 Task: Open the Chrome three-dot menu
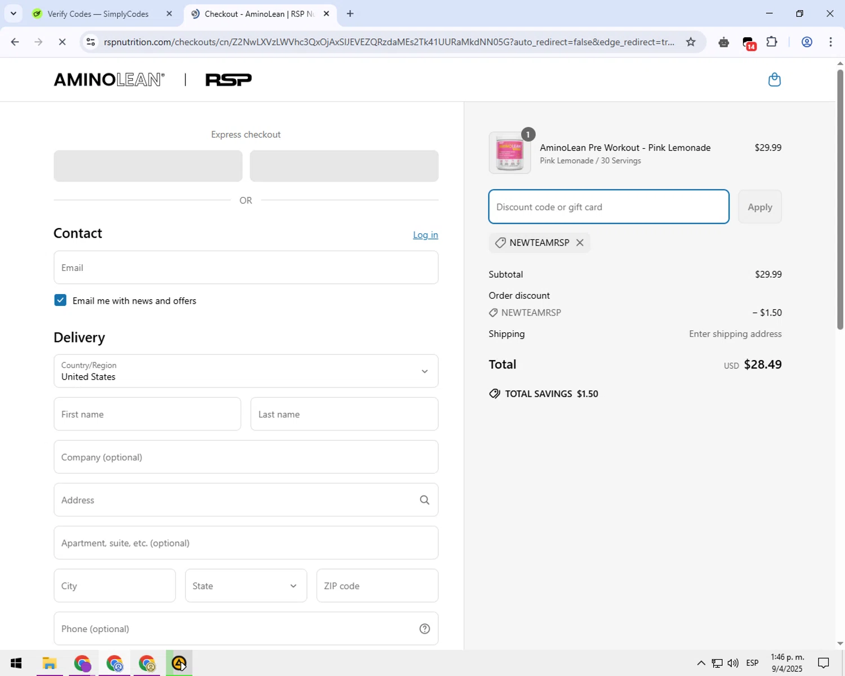[830, 42]
